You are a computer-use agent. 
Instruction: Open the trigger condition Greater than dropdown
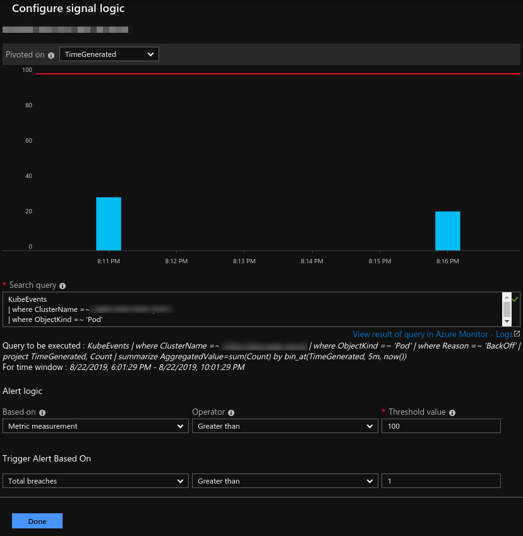pos(283,481)
